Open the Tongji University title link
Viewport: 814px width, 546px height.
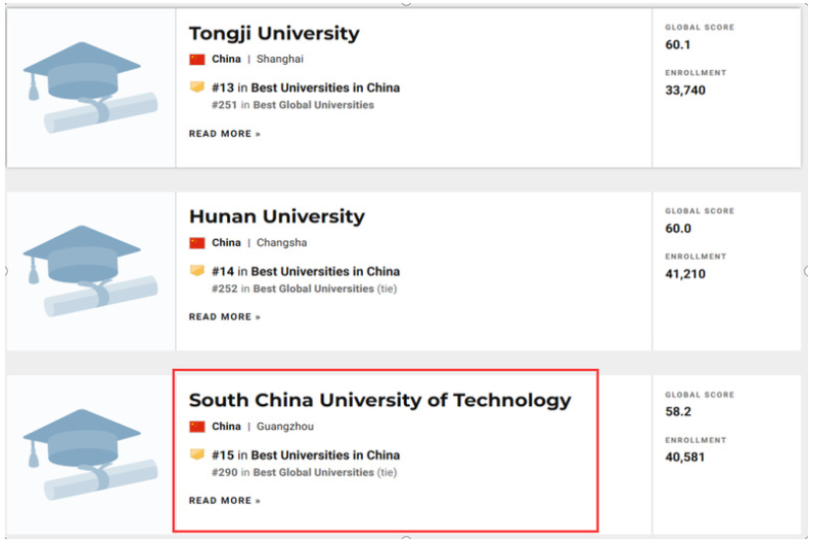[x=274, y=33]
